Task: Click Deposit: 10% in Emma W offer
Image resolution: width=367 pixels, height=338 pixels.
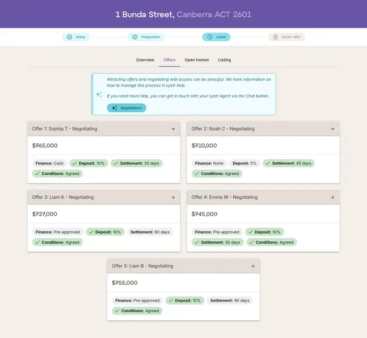Action: point(265,232)
